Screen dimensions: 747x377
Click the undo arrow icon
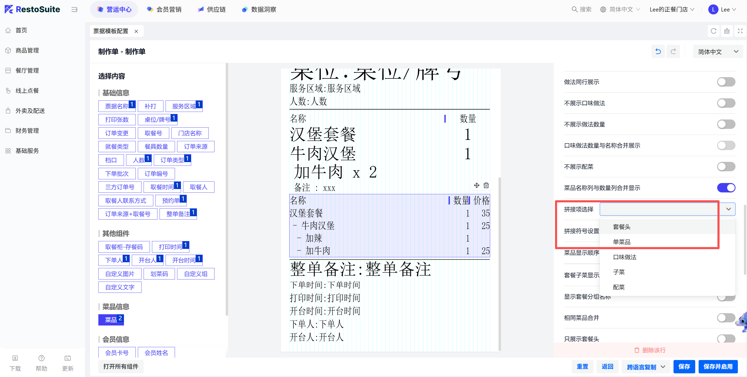(658, 52)
